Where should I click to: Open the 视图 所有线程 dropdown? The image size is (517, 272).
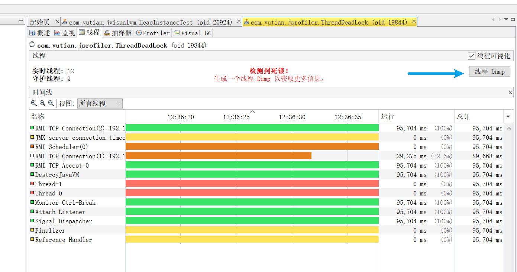[x=100, y=104]
